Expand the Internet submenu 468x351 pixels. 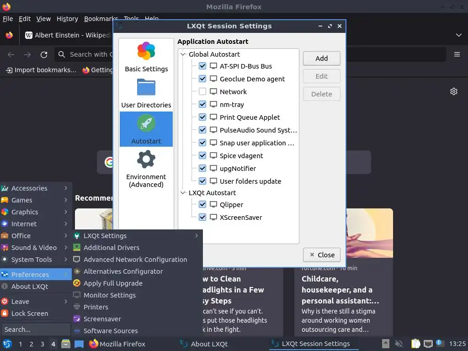(x=36, y=224)
